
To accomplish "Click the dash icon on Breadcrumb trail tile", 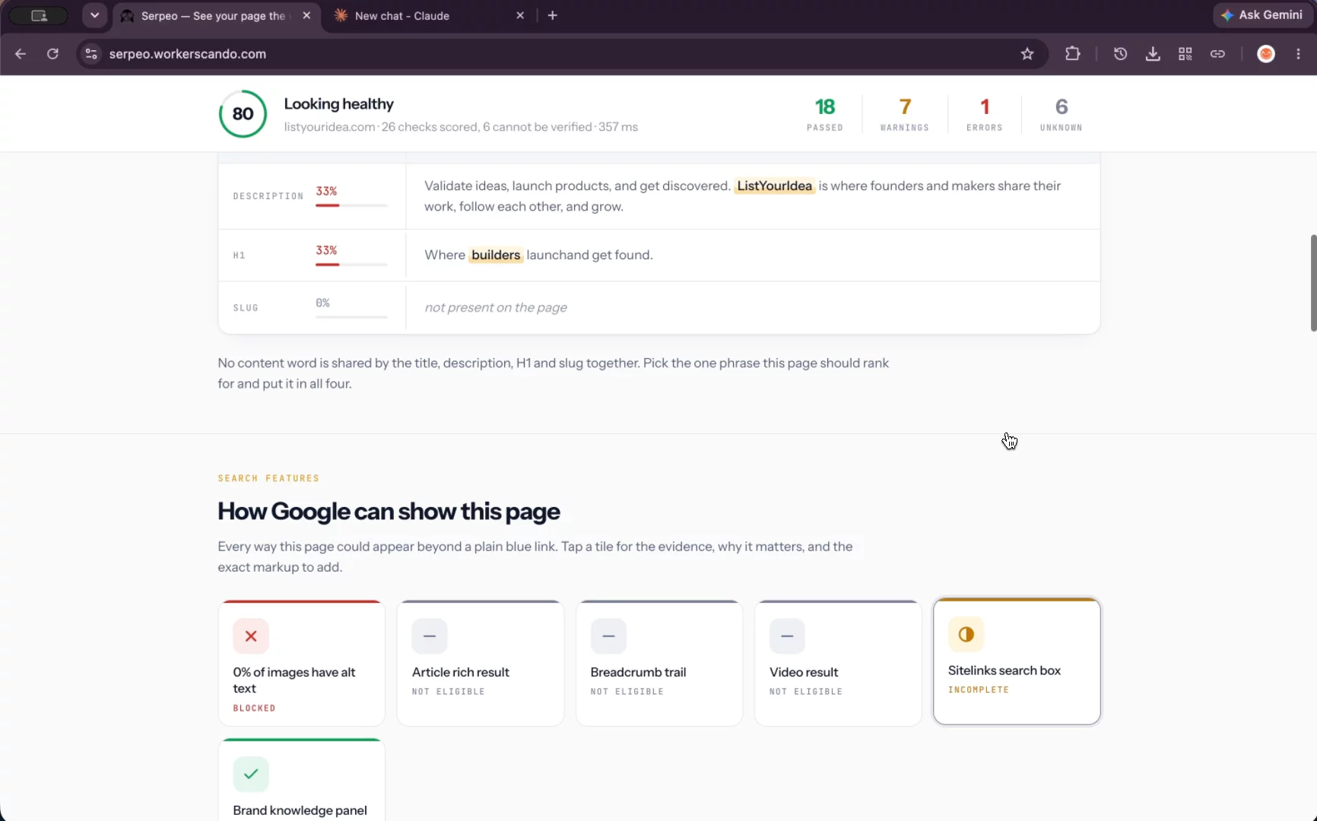I will [x=608, y=636].
